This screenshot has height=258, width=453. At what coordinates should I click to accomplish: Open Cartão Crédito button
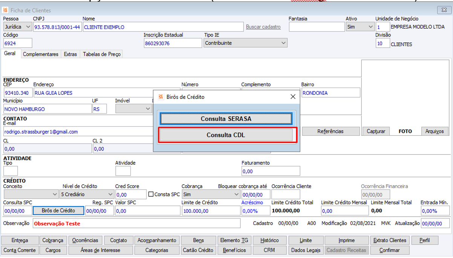tap(199, 250)
